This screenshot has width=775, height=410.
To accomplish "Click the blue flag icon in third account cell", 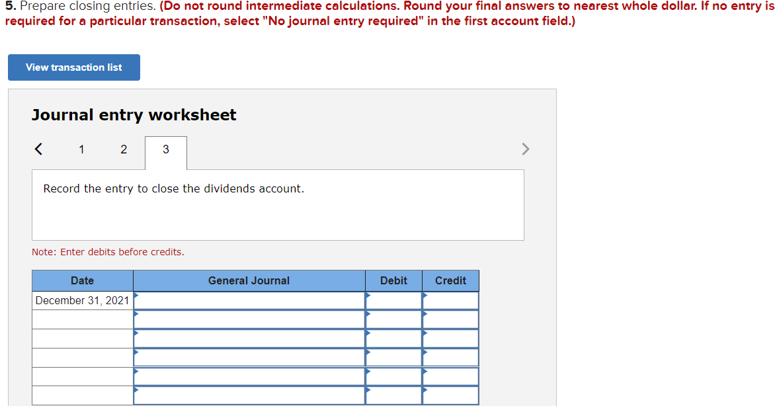I will [137, 334].
